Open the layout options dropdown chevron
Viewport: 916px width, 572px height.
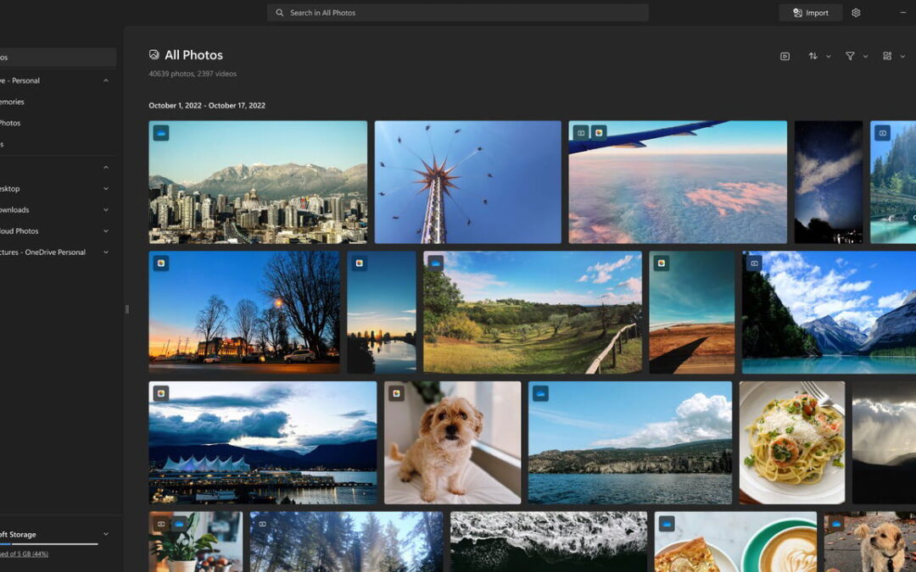(x=901, y=56)
